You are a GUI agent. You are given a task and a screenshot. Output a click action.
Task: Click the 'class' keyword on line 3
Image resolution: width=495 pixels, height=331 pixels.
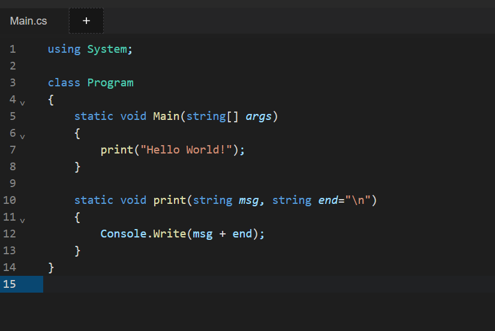(64, 83)
